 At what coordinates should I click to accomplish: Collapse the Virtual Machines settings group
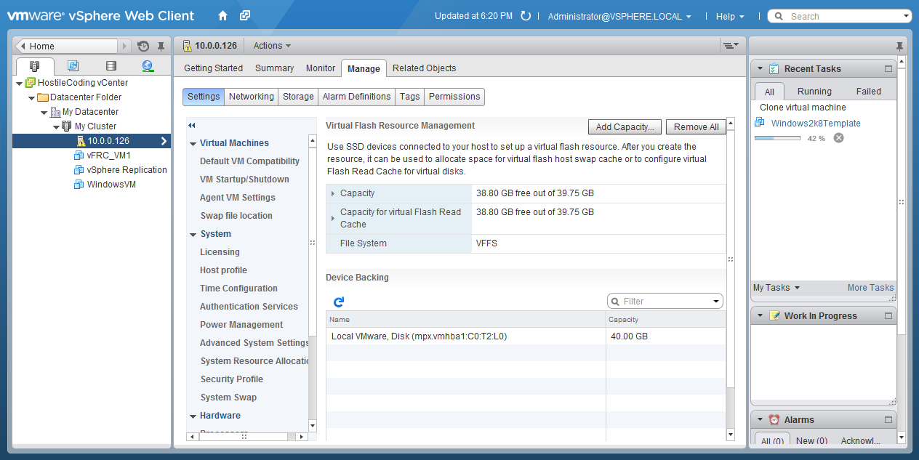coord(193,143)
